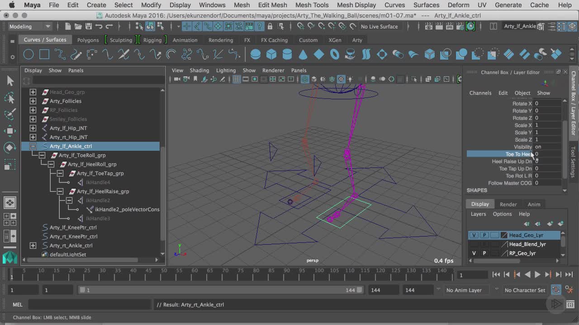Screen dimensions: 579x325
Task: Create NURBS cube from shelf
Action: 271,55
